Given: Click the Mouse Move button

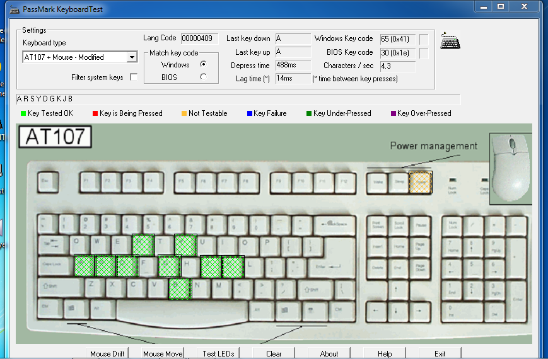Looking at the screenshot, I should click(x=163, y=353).
